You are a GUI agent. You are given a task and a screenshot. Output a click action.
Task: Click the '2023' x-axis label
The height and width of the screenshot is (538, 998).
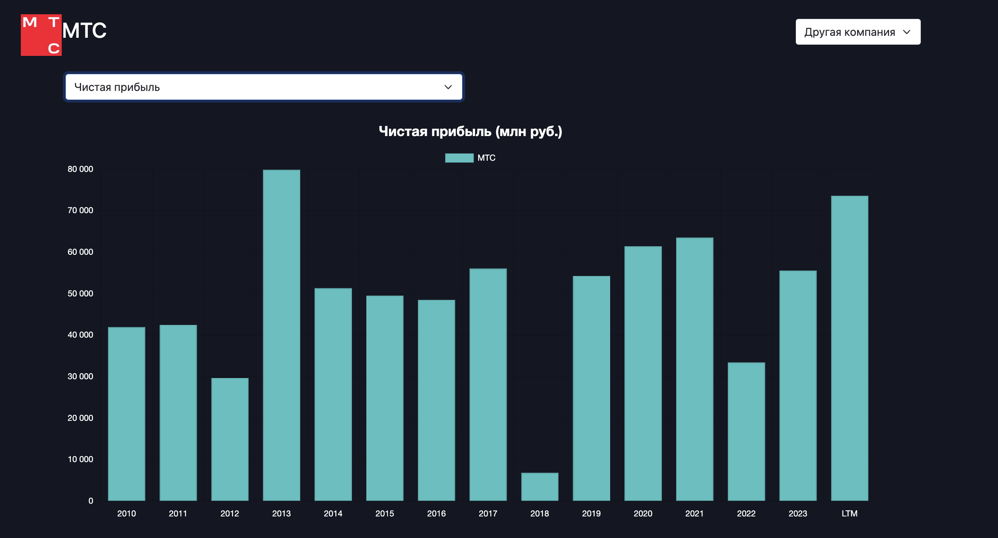tap(798, 514)
